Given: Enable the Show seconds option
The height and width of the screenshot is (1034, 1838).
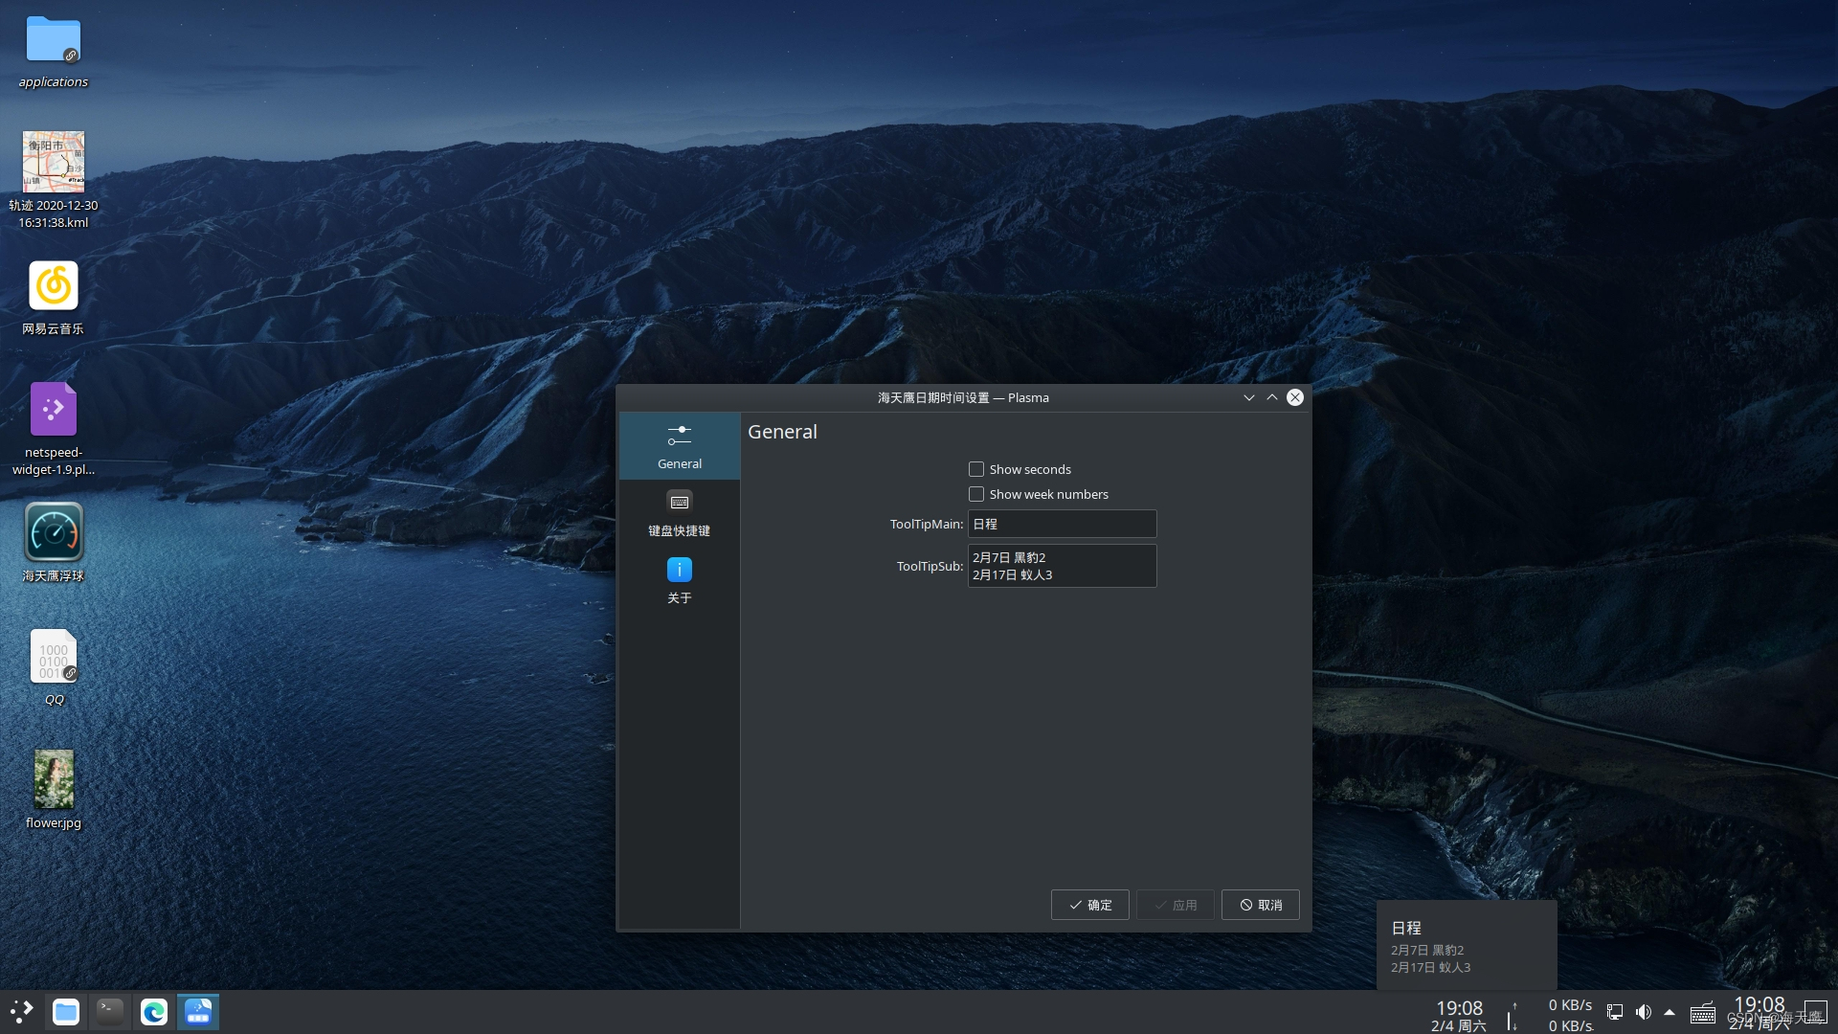Looking at the screenshot, I should [976, 469].
